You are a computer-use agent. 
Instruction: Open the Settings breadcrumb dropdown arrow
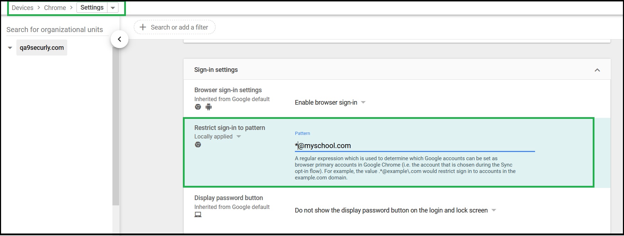coord(113,8)
